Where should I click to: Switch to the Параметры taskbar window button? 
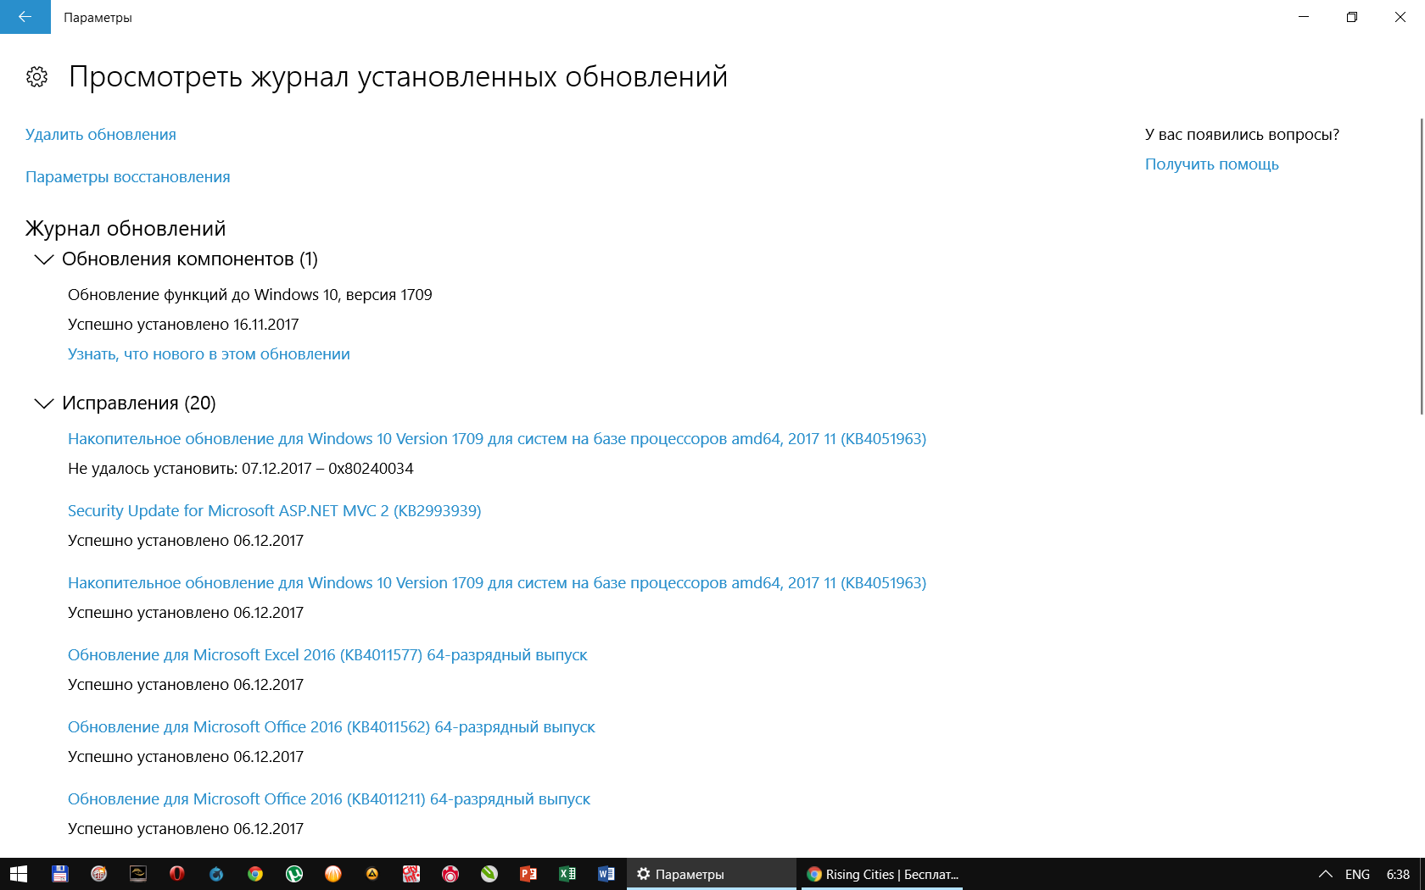tap(712, 874)
